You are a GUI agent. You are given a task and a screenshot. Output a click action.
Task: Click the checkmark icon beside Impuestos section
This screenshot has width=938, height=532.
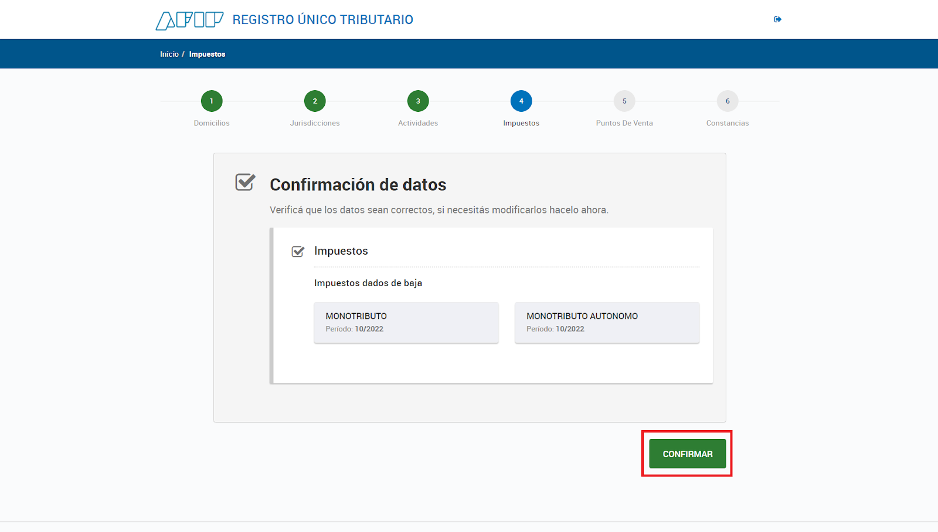pyautogui.click(x=298, y=252)
